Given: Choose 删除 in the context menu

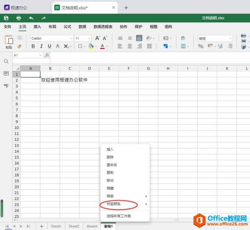Looking at the screenshot, I should point(110,157).
